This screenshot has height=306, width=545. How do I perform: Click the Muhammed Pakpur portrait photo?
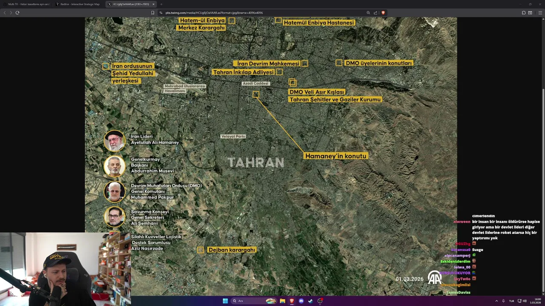(115, 192)
